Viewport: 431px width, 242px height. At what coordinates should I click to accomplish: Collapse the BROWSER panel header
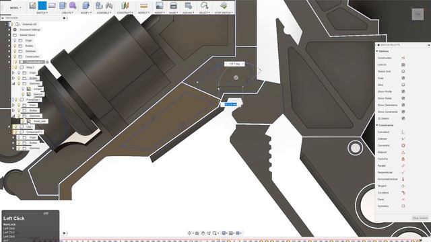3,18
